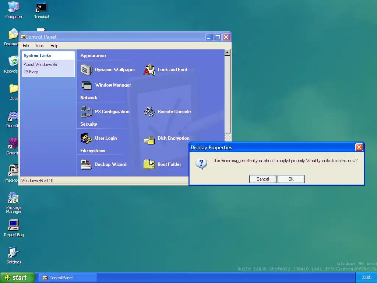Minimize the Control Panel window
The height and width of the screenshot is (283, 377).
coord(209,37)
